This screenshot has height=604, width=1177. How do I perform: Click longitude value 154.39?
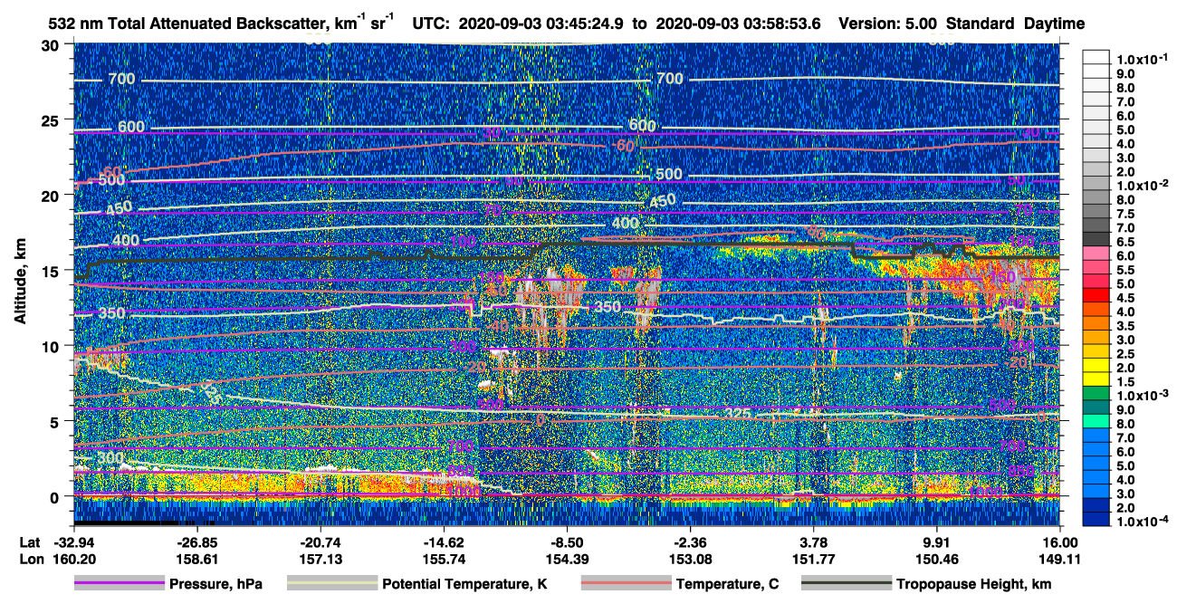click(567, 559)
